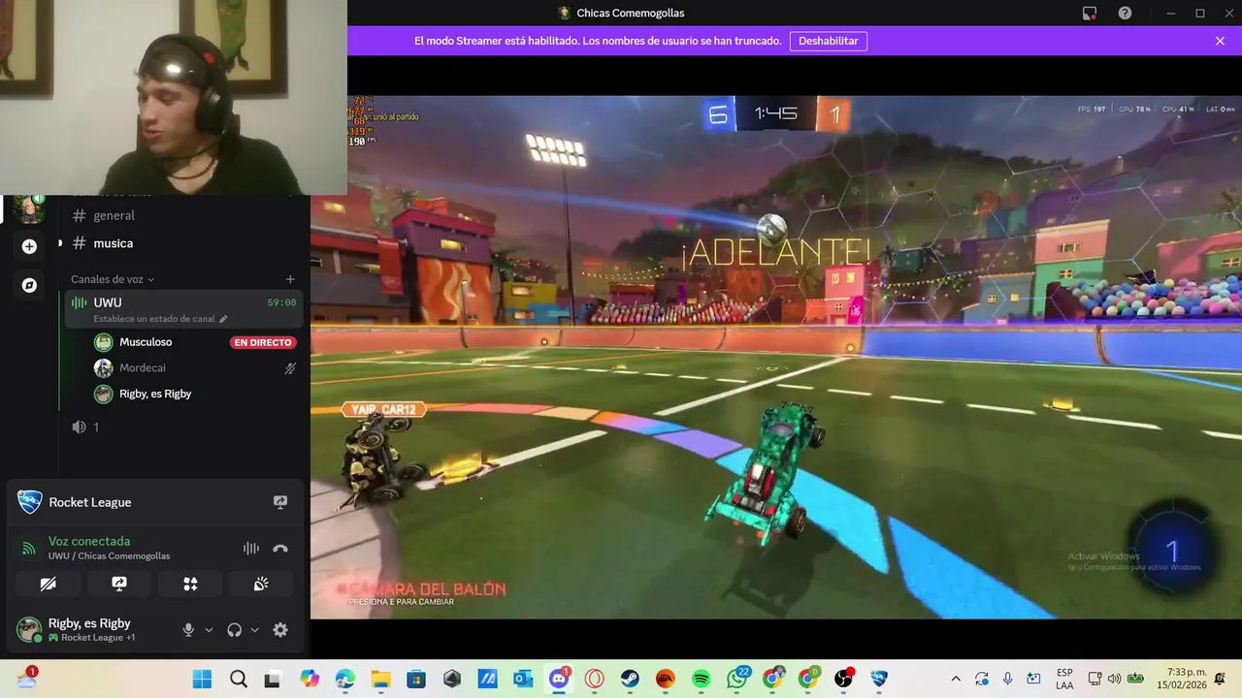Open the volume control in system tray
Viewport: 1242px width, 698px height.
pyautogui.click(x=1114, y=679)
